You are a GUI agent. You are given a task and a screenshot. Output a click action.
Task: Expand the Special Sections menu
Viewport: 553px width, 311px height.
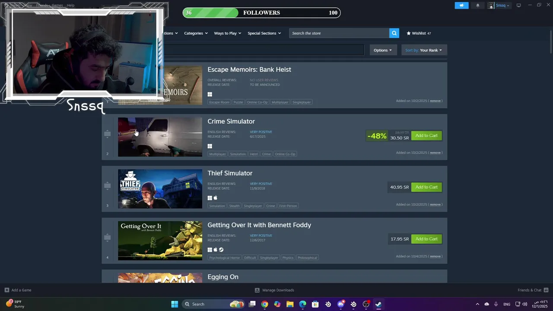point(264,33)
